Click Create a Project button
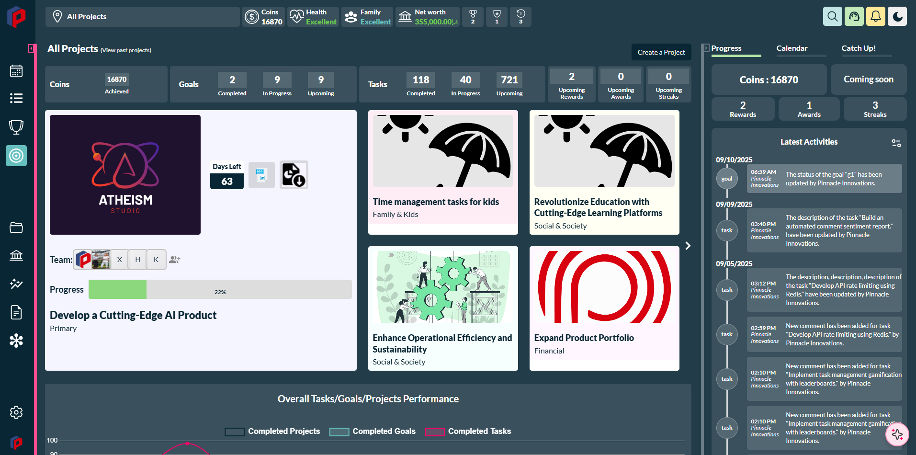 [x=661, y=52]
